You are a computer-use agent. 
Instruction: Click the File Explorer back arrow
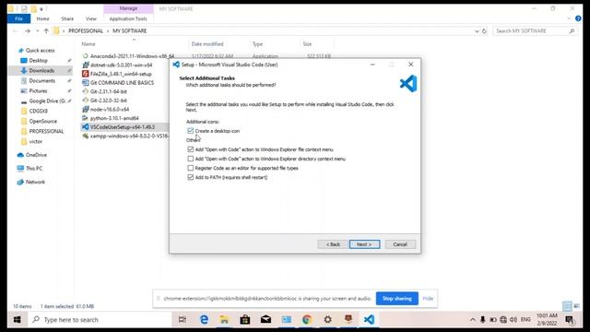(16, 30)
